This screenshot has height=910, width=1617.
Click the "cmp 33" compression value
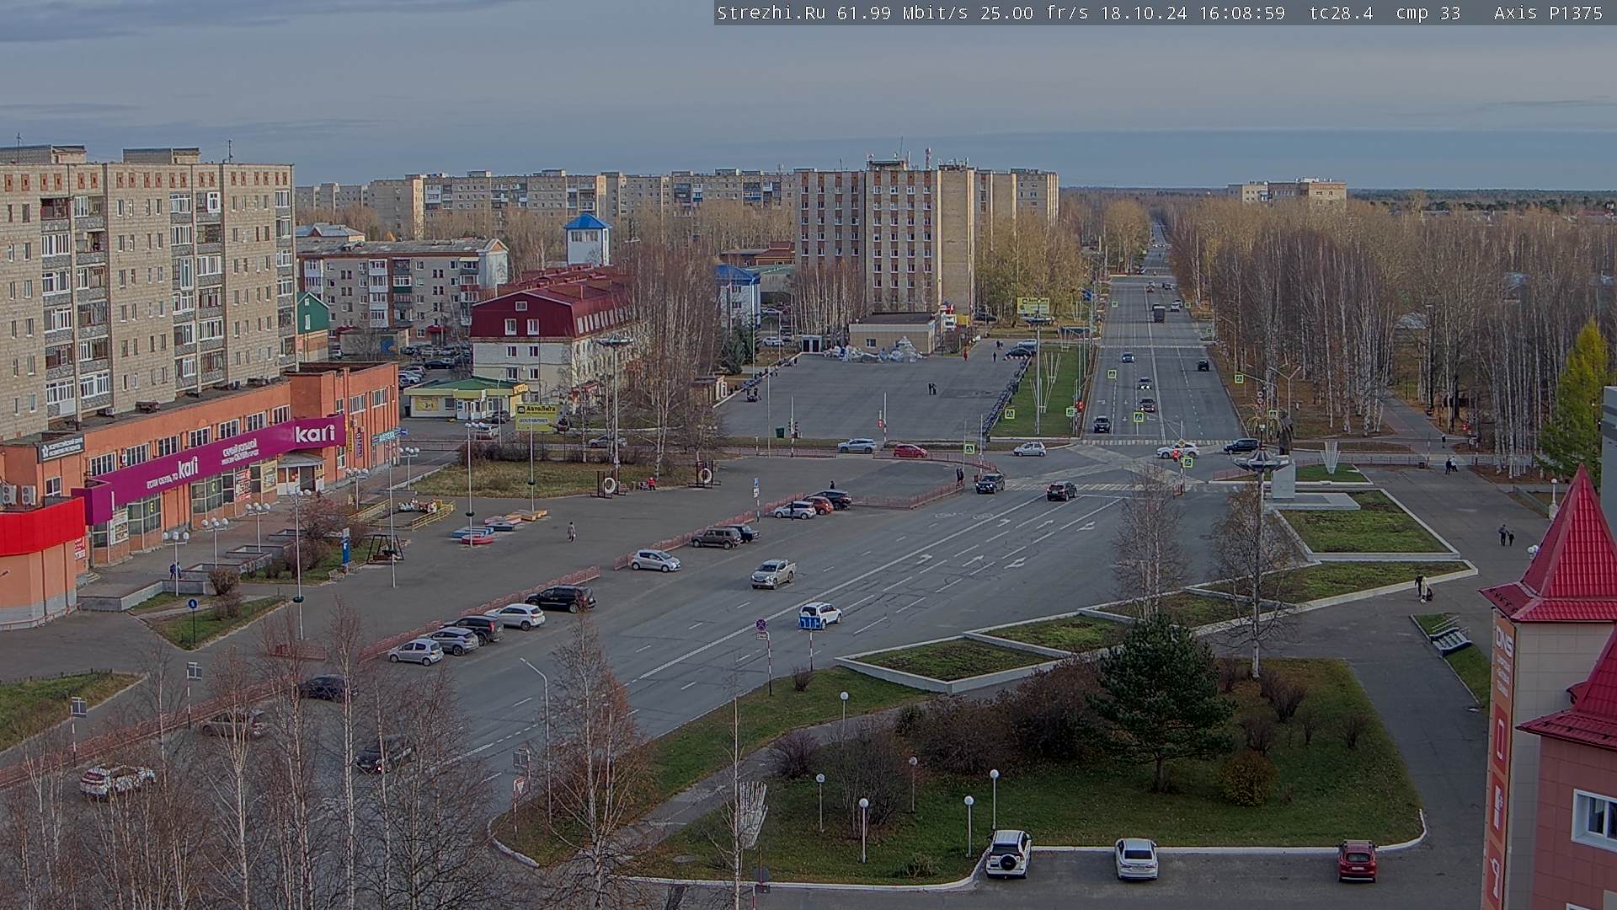click(1428, 13)
